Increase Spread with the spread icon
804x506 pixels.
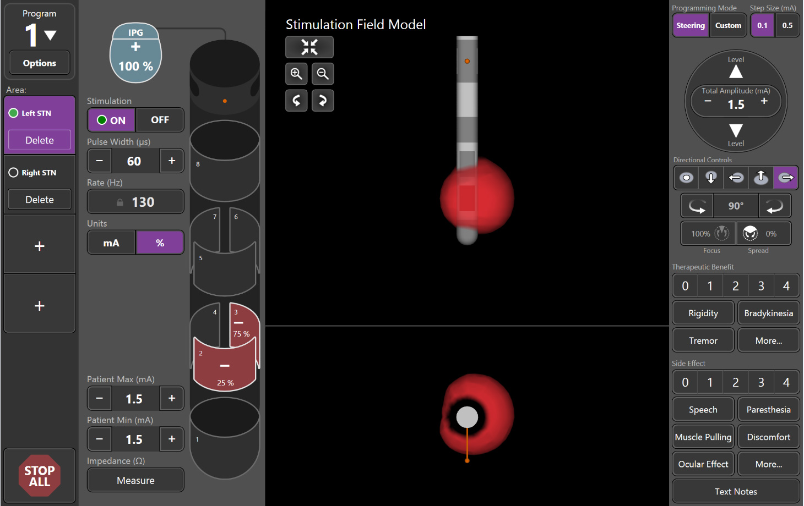coord(751,234)
